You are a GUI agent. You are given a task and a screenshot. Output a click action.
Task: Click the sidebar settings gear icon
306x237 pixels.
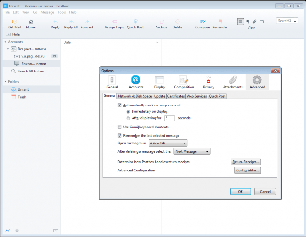(17, 231)
